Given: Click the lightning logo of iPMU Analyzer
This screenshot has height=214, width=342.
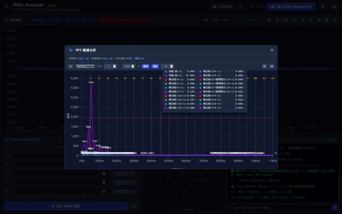Looking at the screenshot, I should point(6,7).
